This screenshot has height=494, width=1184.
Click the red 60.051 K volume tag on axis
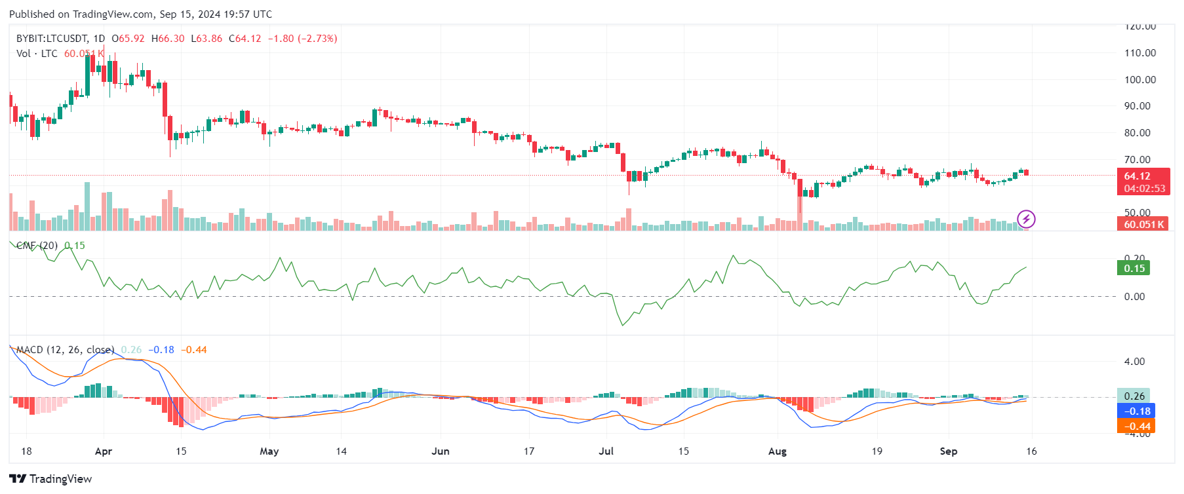click(x=1143, y=224)
